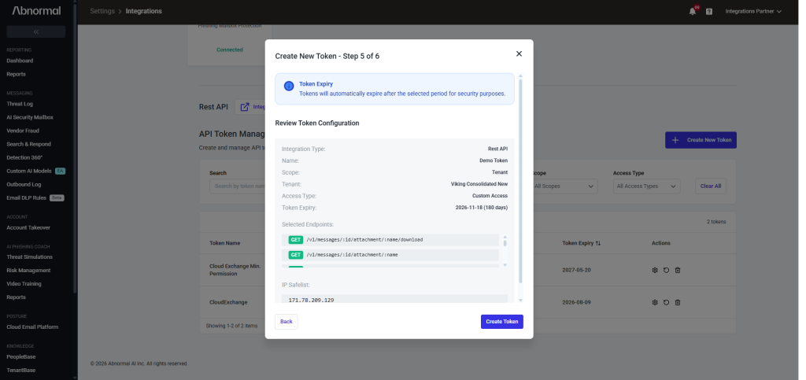The width and height of the screenshot is (806, 380).
Task: Open Detection 360°
Action: click(x=24, y=157)
